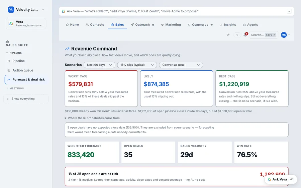Click the enter-key submit icon in the Ask Vera bar
The image size is (301, 188).
[x=289, y=11]
